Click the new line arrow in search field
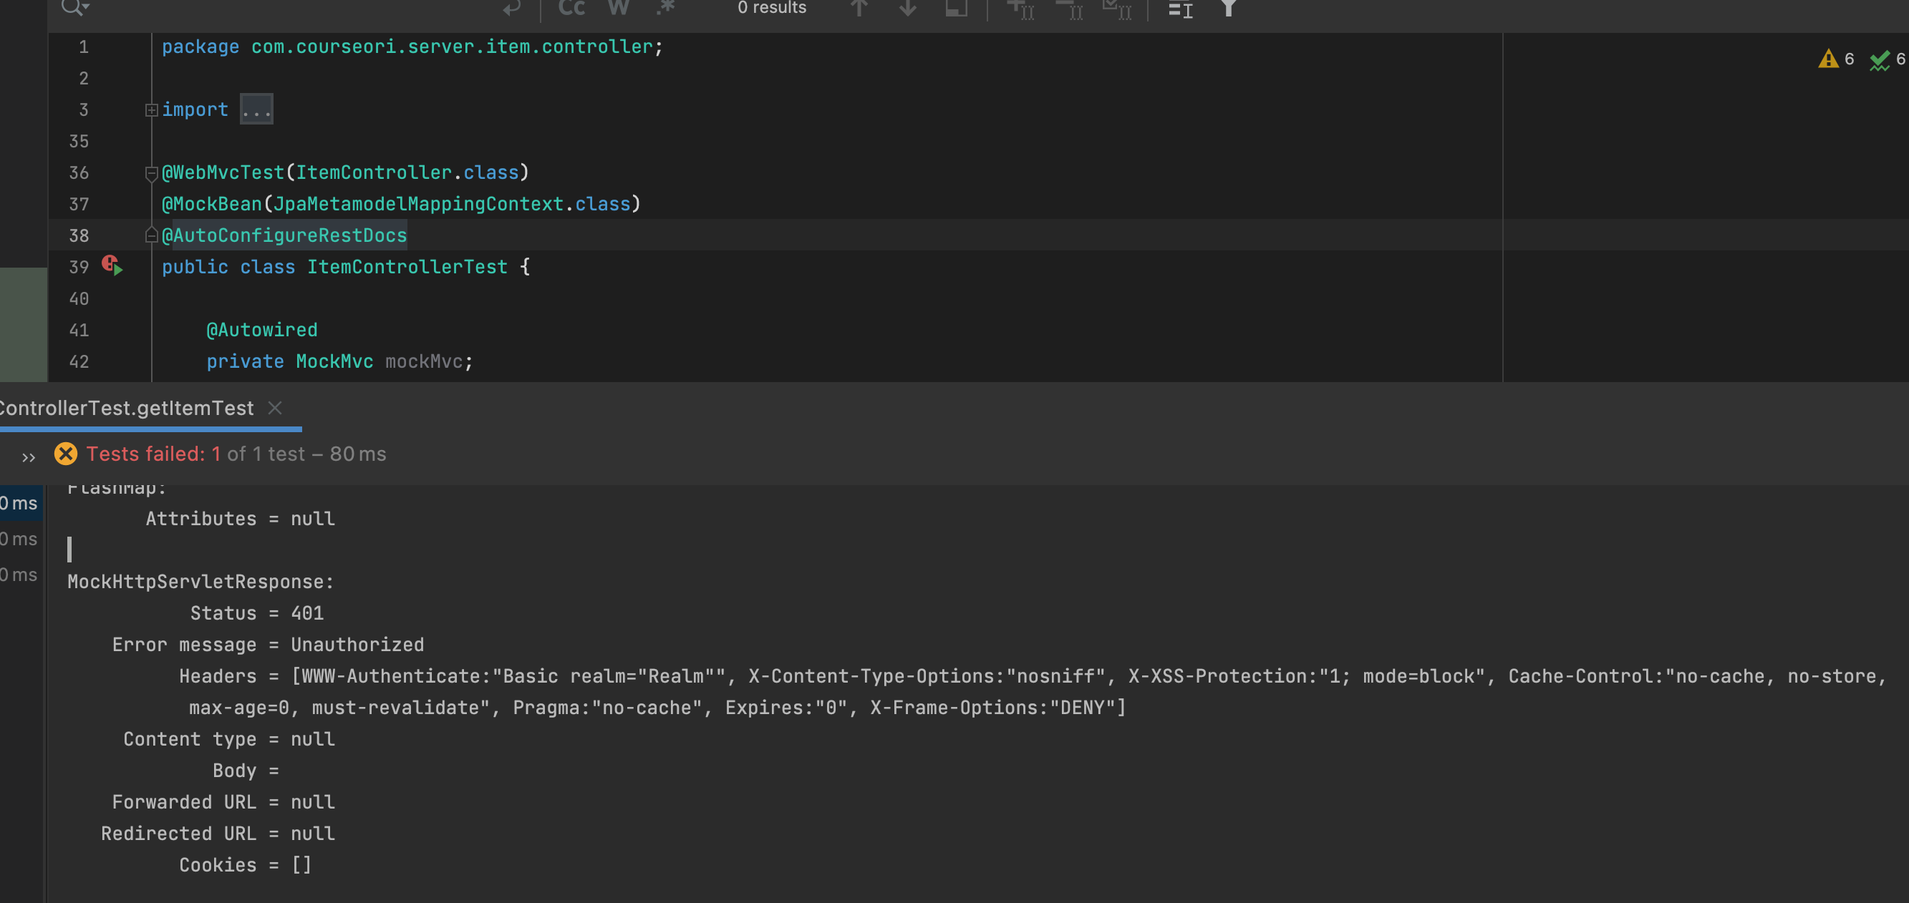 [511, 9]
